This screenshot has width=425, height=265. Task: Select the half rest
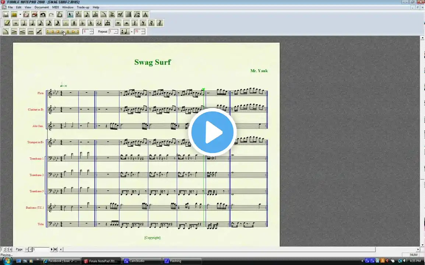pos(126,23)
